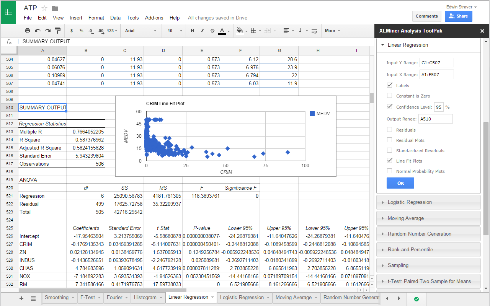Switch to the Histogram sheet tab
The height and width of the screenshot is (306, 490).
click(x=145, y=297)
